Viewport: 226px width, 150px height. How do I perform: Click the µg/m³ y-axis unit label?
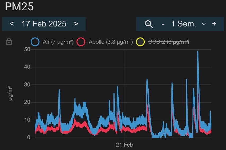pyautogui.click(x=10, y=93)
